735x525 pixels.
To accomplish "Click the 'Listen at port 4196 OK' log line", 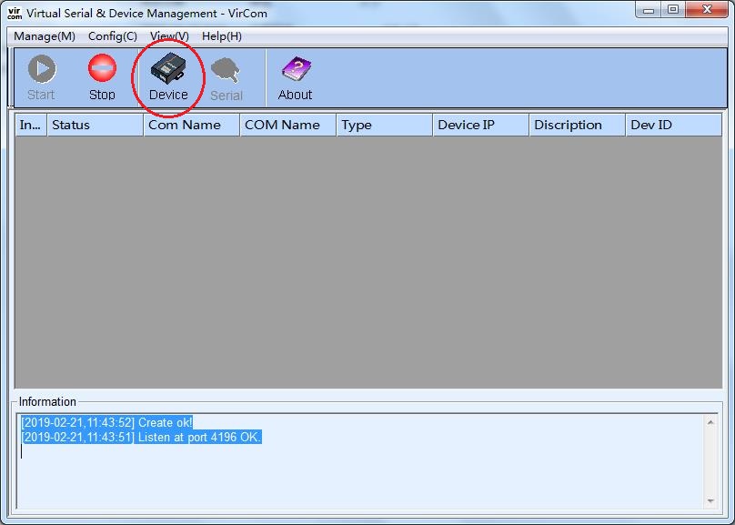I will pyautogui.click(x=141, y=438).
